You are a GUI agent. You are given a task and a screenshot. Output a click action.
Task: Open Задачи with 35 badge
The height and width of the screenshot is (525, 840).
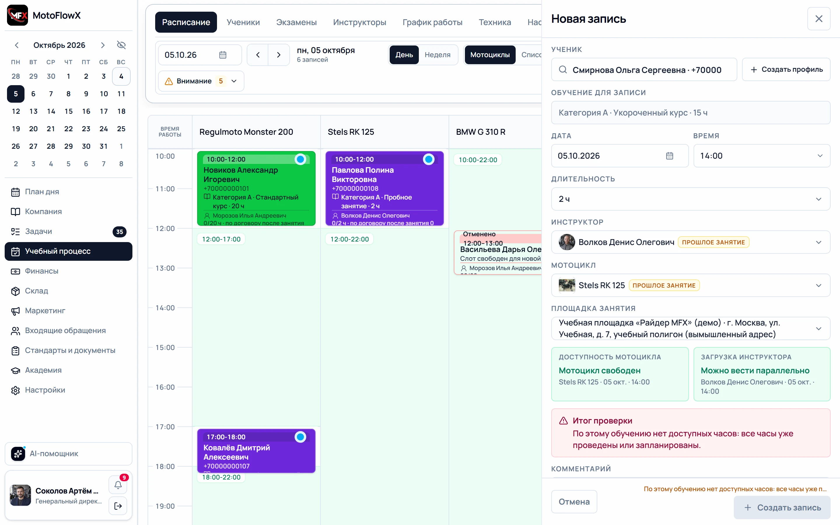68,232
